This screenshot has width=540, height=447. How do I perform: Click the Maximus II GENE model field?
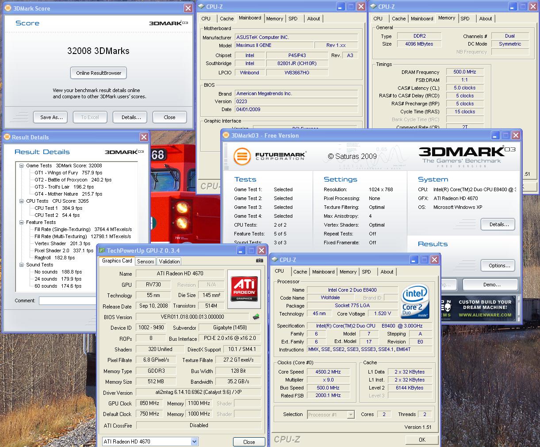[273, 45]
